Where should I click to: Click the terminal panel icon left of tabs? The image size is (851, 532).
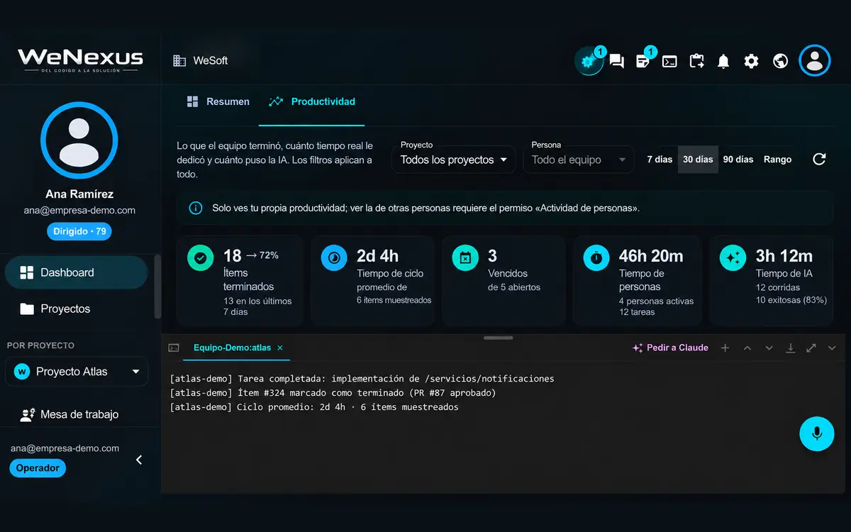coord(174,348)
